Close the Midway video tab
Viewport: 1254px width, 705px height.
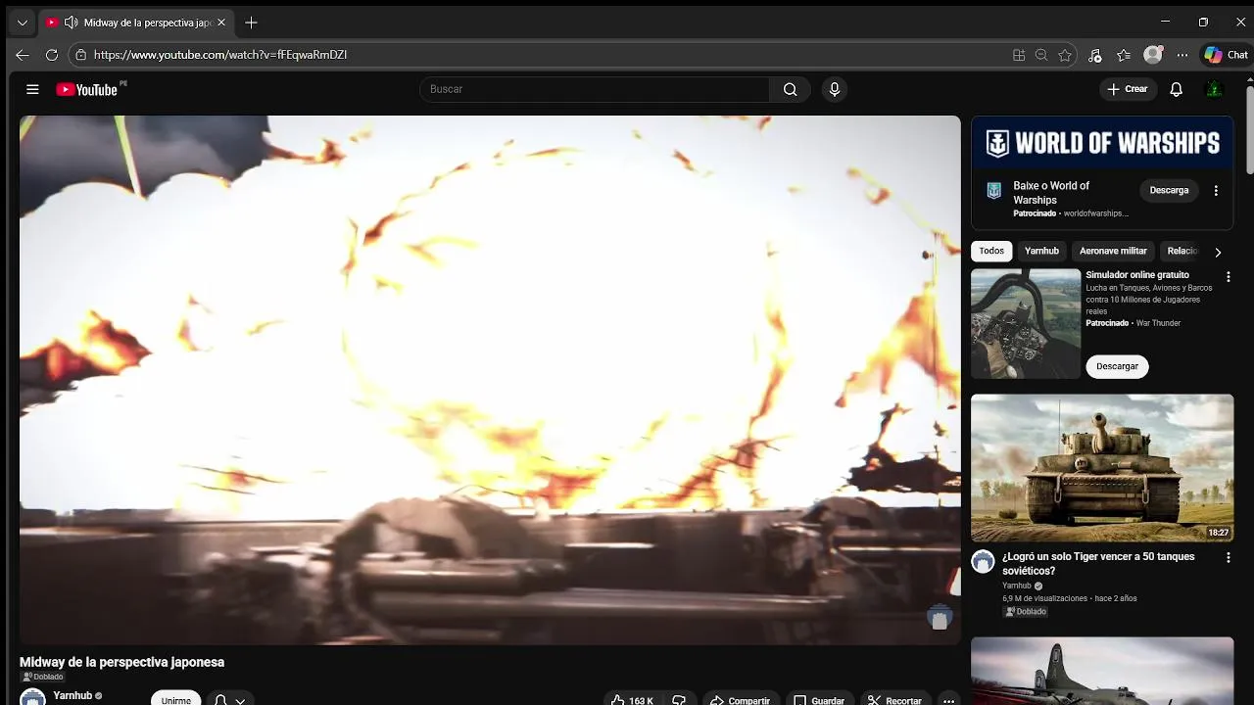(221, 23)
